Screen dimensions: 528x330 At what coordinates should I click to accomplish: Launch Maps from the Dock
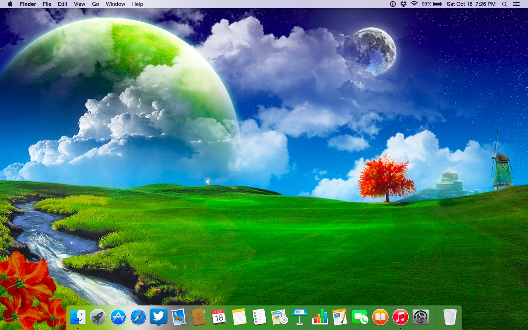point(279,317)
